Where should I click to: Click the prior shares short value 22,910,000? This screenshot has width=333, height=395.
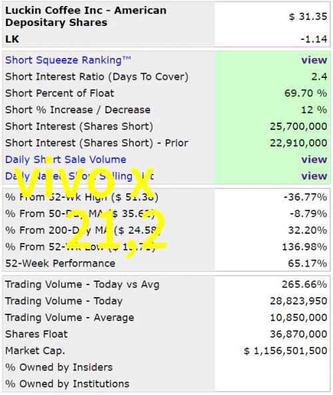click(x=298, y=143)
